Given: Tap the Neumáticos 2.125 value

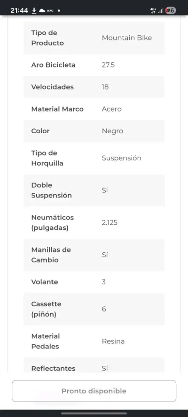Looking at the screenshot, I should (110, 223).
